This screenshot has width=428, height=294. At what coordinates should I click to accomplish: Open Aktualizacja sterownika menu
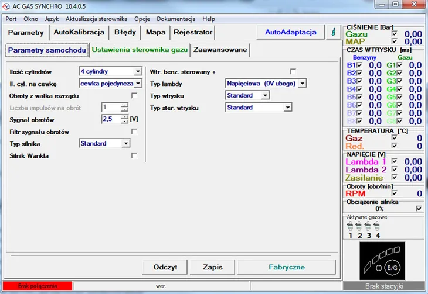point(96,19)
